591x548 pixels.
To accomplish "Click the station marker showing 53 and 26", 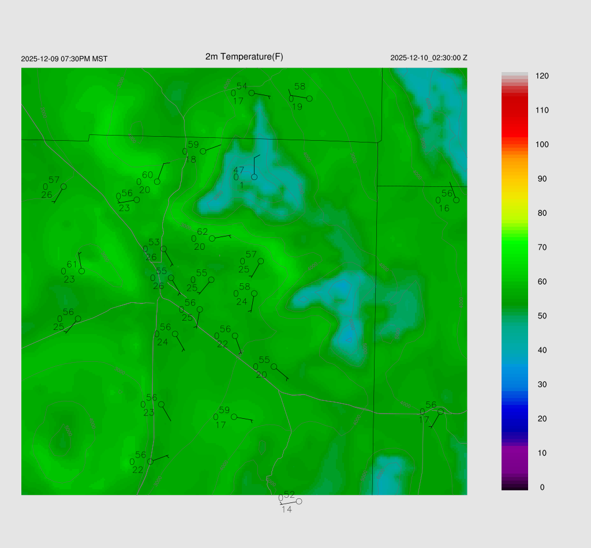I will click(164, 249).
